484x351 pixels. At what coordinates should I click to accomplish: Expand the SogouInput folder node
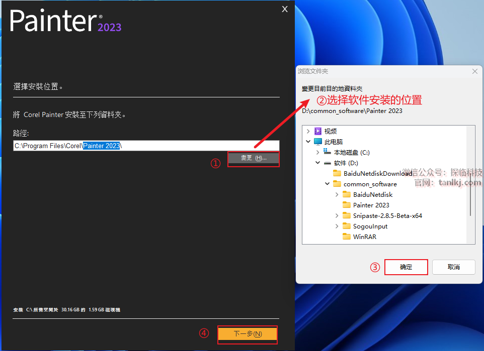tap(337, 226)
